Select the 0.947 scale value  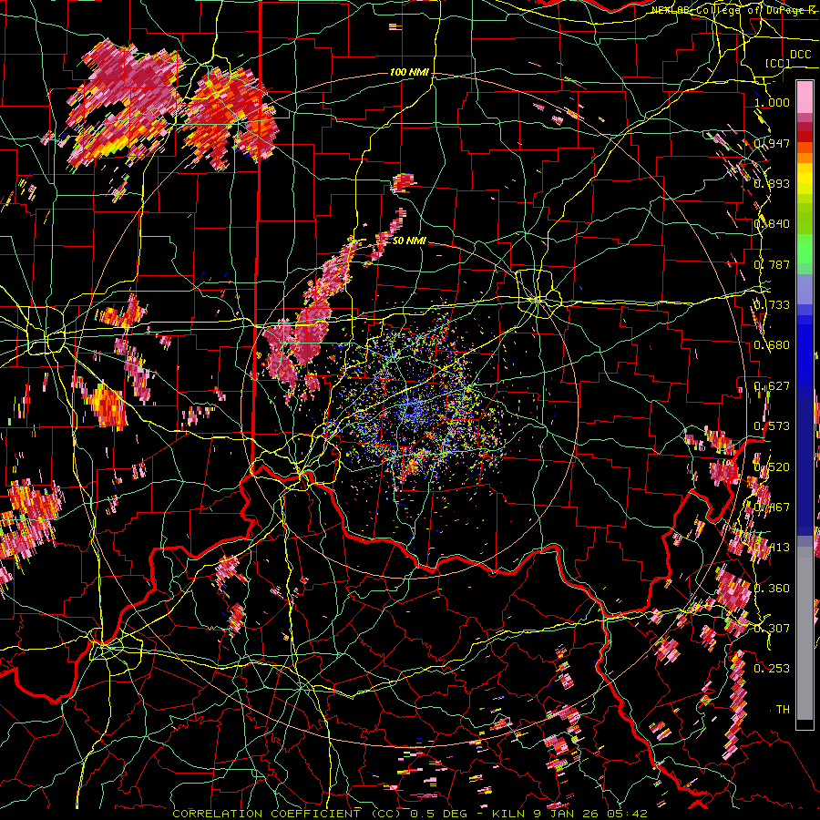(772, 143)
